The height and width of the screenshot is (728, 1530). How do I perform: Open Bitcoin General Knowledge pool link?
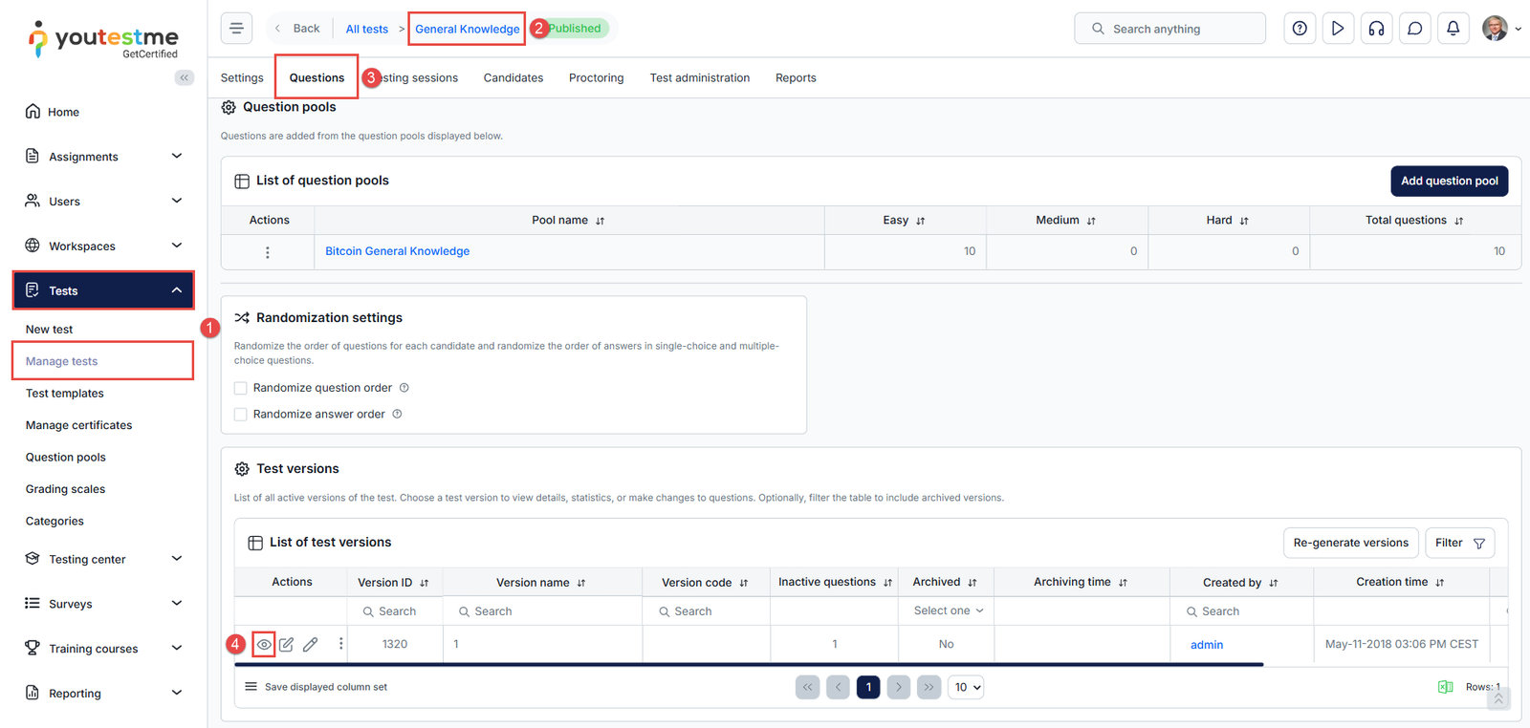pos(397,251)
